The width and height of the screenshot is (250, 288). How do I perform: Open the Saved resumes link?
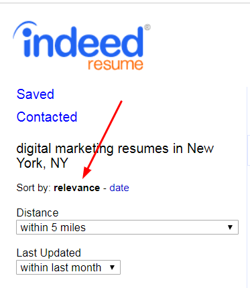pyautogui.click(x=36, y=94)
